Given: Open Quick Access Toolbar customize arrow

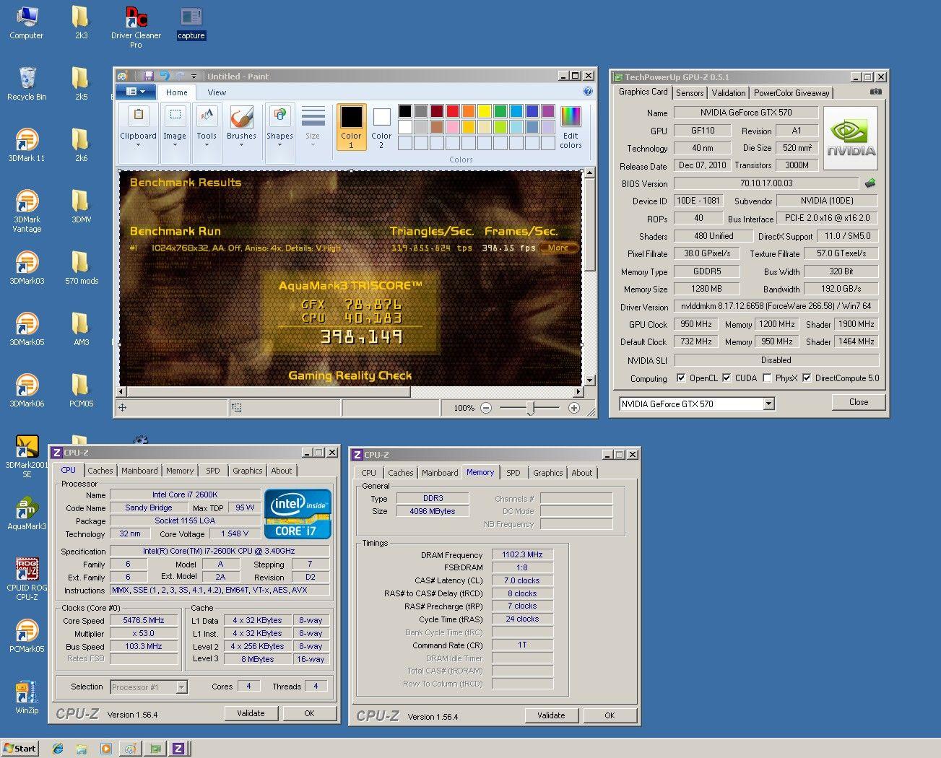Looking at the screenshot, I should (x=194, y=77).
